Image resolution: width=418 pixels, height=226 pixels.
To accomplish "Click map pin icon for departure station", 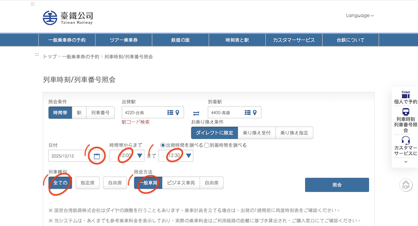I will point(178,112).
